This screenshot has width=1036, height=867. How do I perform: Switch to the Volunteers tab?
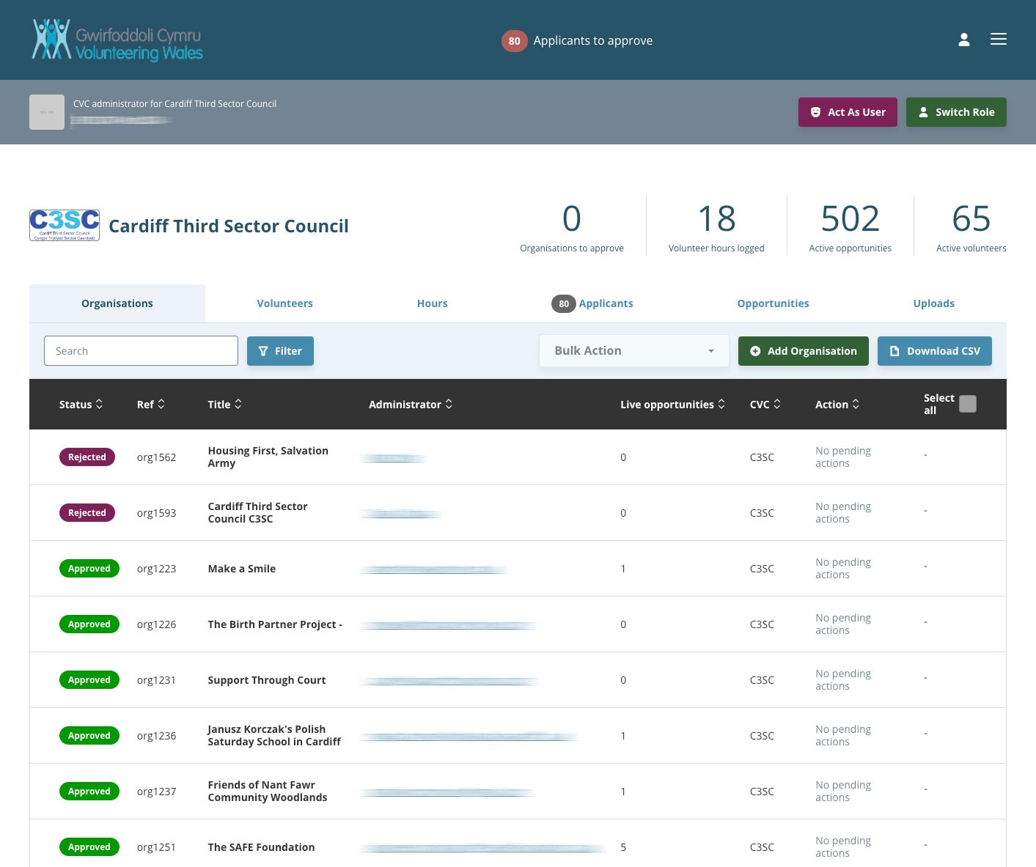[284, 303]
